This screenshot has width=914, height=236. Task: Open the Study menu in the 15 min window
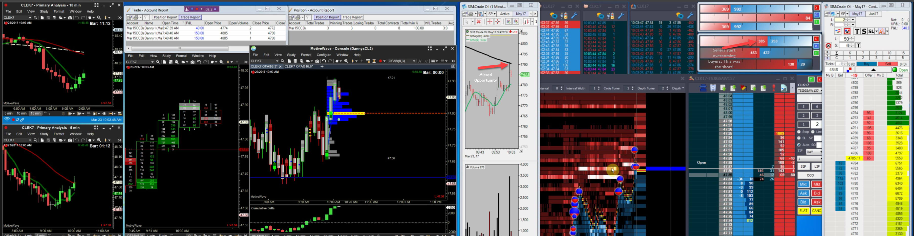pos(44,11)
